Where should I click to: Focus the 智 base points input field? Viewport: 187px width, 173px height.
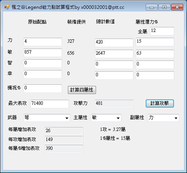coord(43,64)
